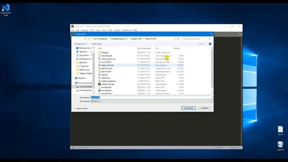Open the PythonCode folder in navigation pane

click(x=83, y=70)
